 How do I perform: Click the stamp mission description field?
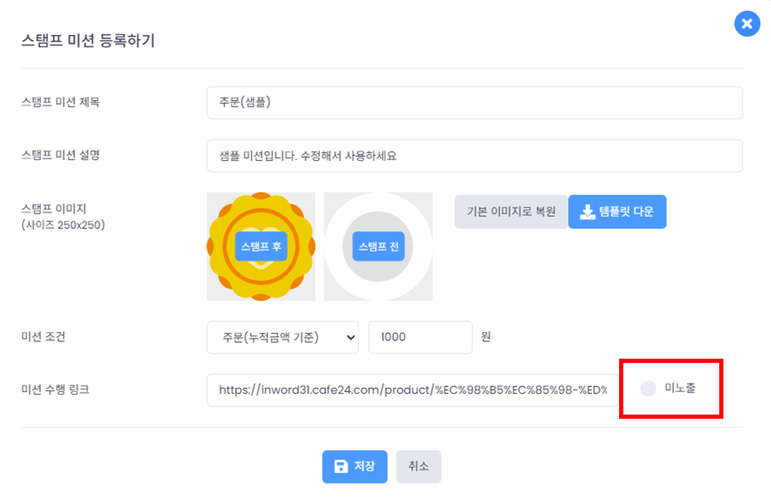474,155
